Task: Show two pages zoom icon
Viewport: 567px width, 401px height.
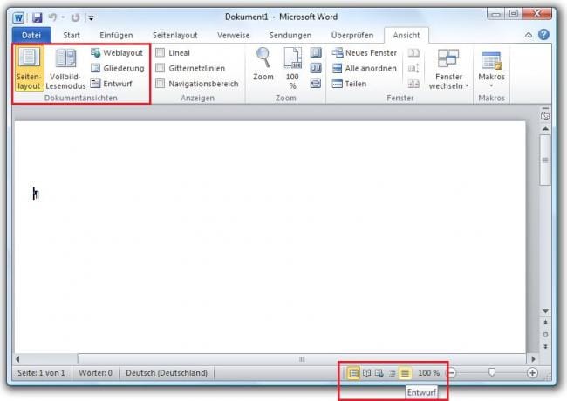Action: point(316,68)
